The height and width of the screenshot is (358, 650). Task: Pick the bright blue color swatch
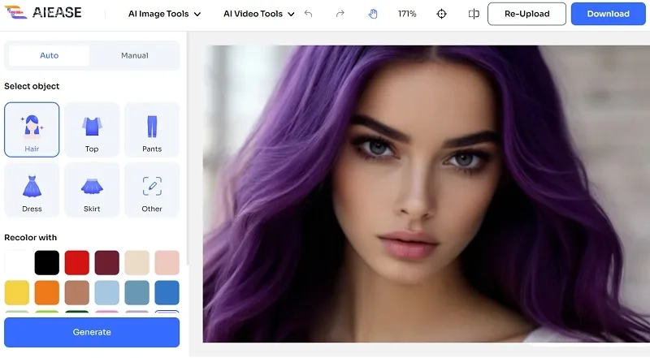[x=167, y=292]
